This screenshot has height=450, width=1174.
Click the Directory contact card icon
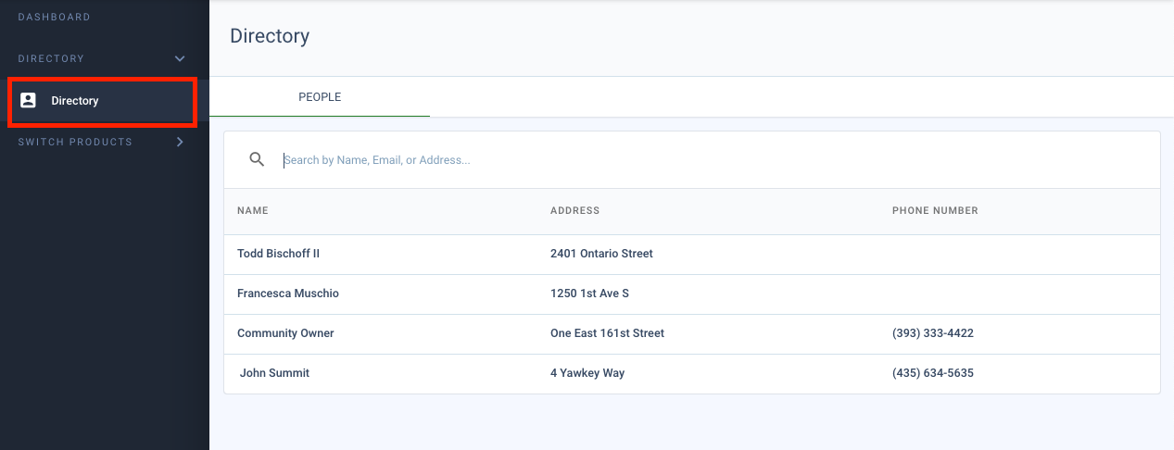pos(28,100)
